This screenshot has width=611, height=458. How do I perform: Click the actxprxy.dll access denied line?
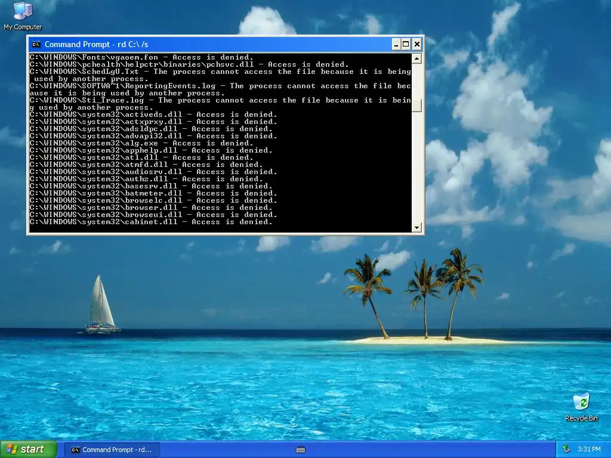pos(153,122)
